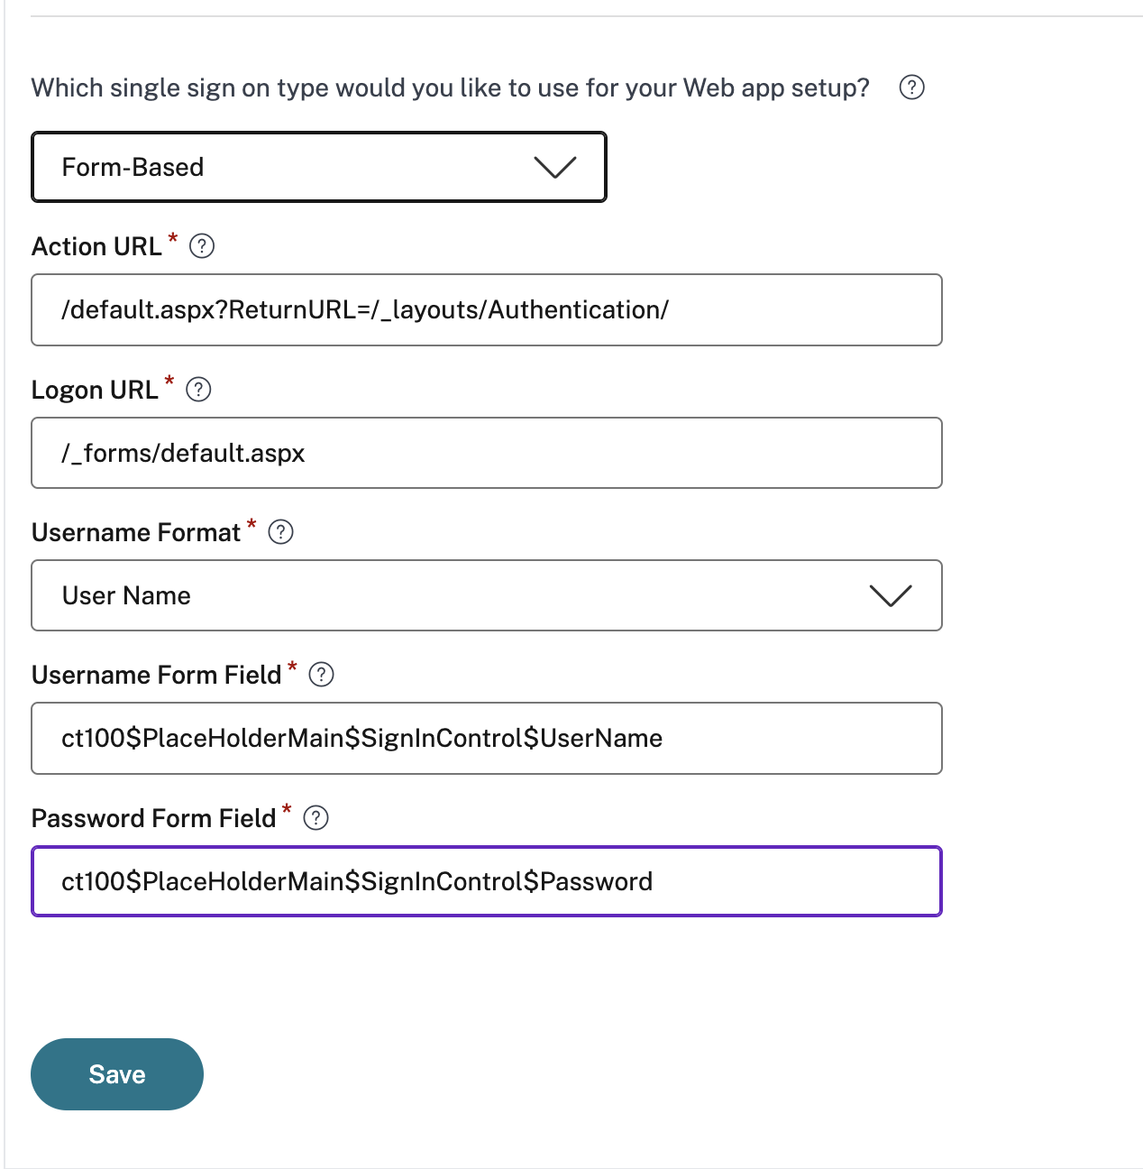Click the Action URL label text
The image size is (1143, 1169).
(x=96, y=247)
